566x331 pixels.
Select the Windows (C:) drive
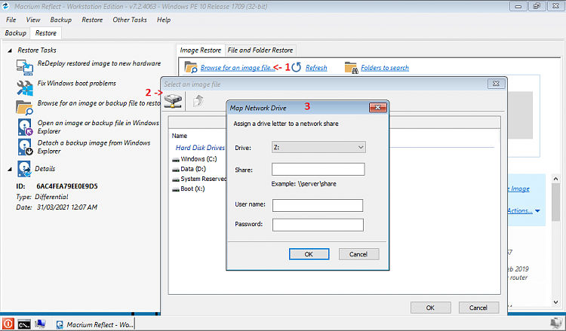pos(195,159)
